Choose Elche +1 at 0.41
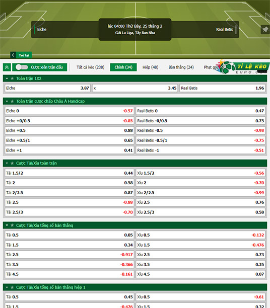This screenshot has height=308, width=270. (x=70, y=150)
